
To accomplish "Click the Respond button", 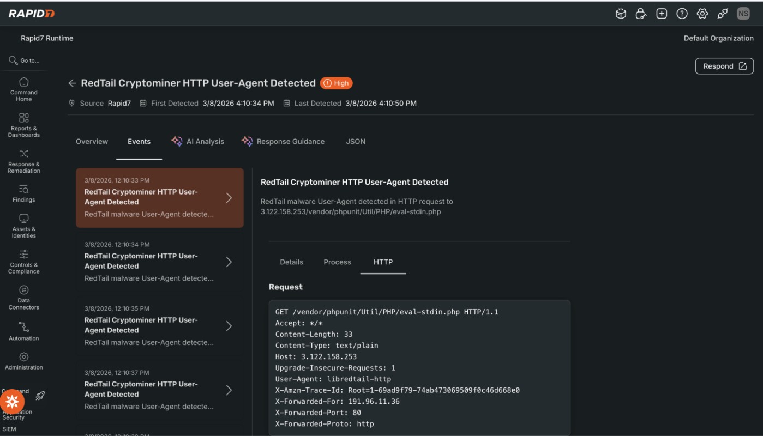I will (724, 66).
